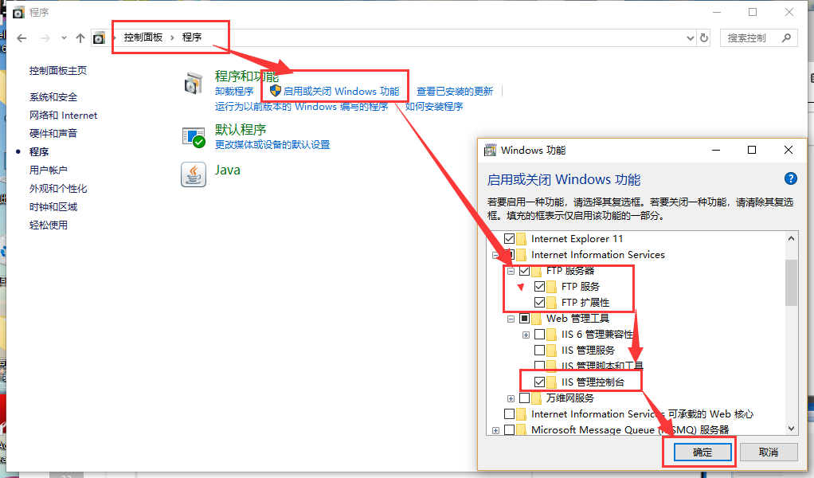Click the 默认程序 icon
Screen dimensions: 814x478
[x=194, y=137]
